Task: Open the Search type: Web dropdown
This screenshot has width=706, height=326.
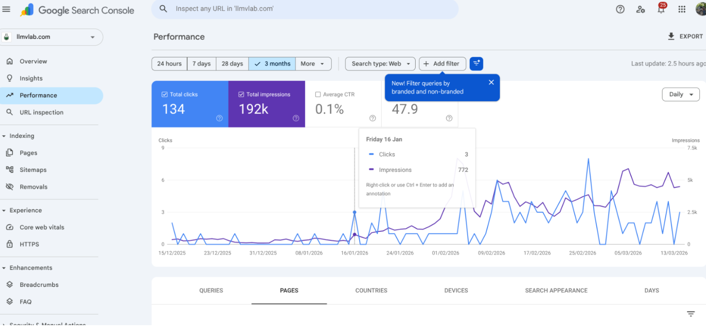Action: pos(380,64)
